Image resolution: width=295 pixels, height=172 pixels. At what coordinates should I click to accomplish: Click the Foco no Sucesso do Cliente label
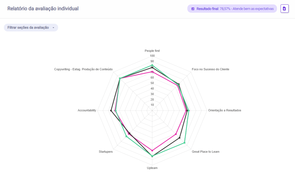210,69
